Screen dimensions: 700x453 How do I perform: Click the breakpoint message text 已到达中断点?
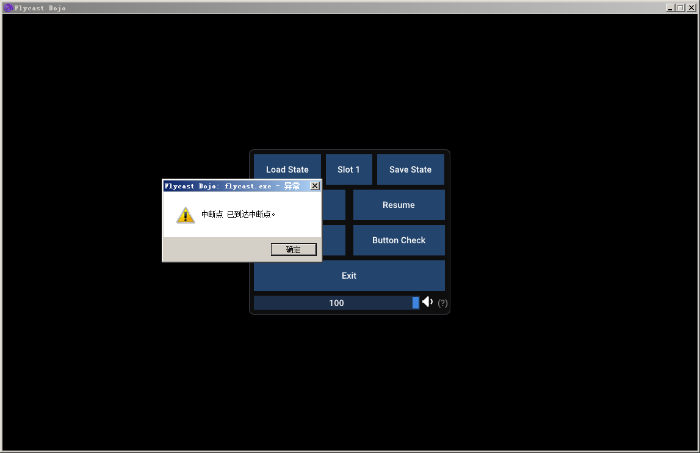[251, 215]
